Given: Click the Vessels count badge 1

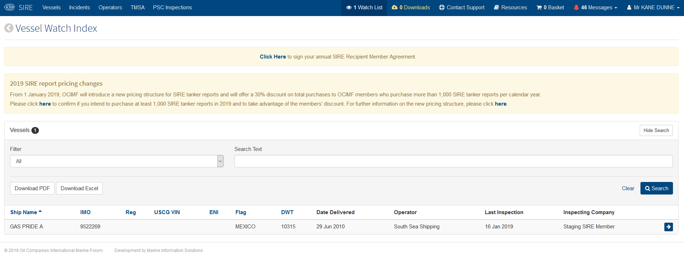Looking at the screenshot, I should coord(35,131).
